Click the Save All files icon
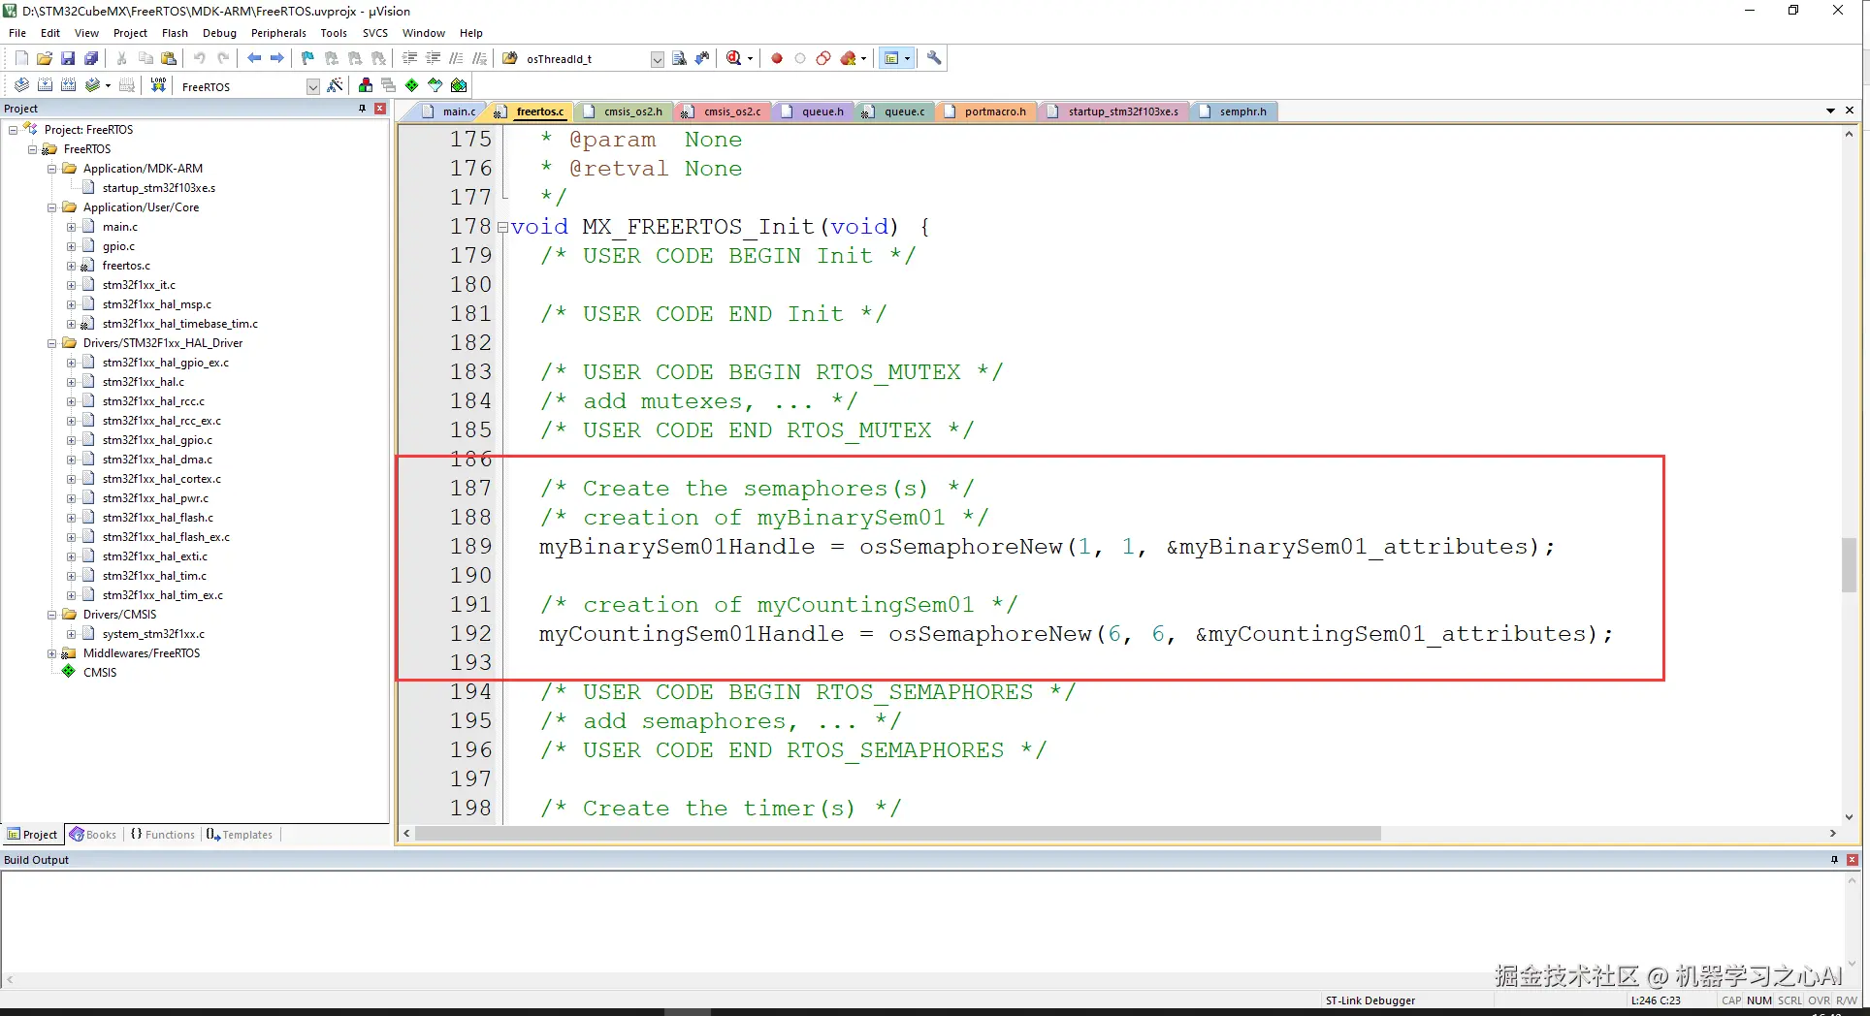 click(91, 58)
